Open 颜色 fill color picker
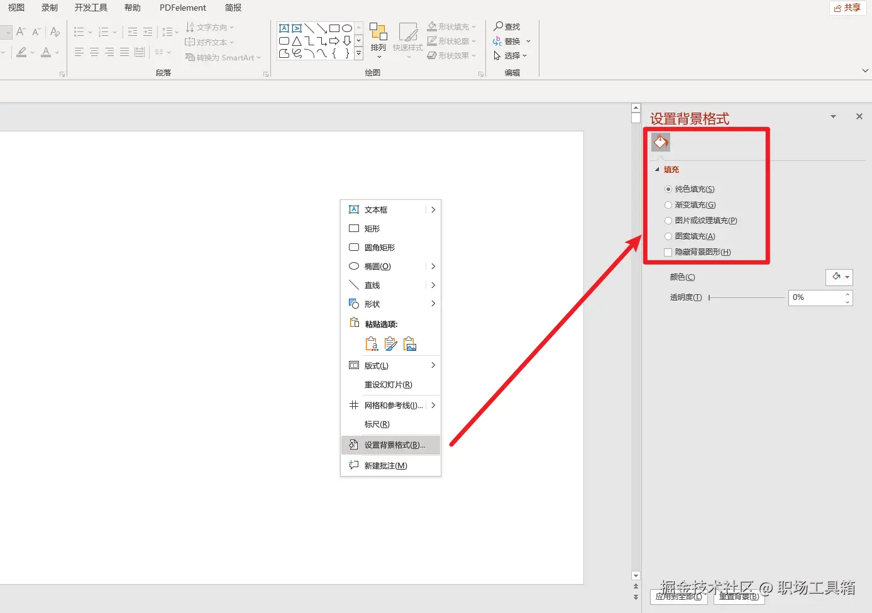 839,277
